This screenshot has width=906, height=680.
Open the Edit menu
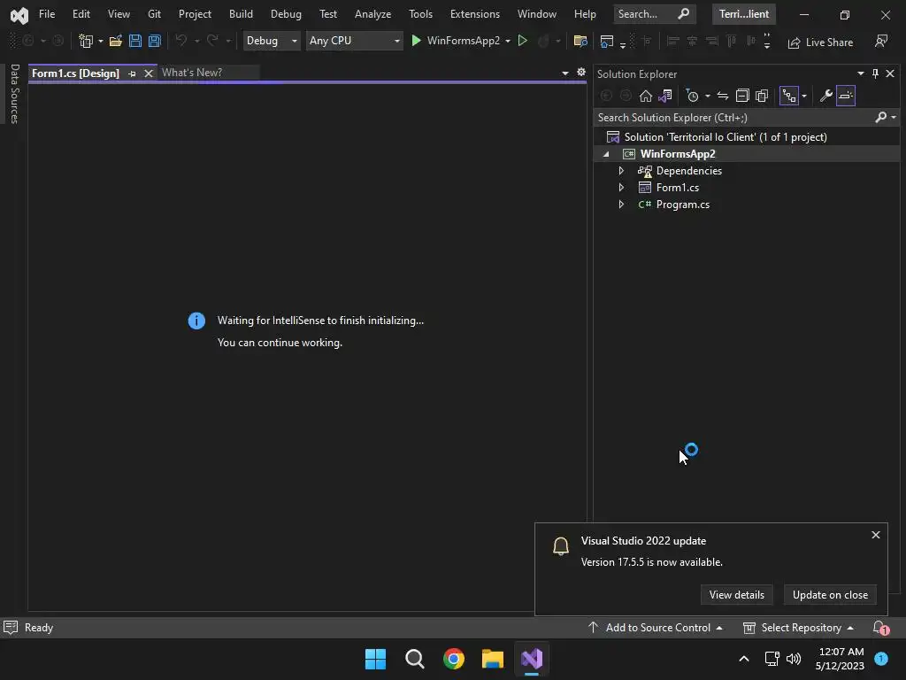coord(81,14)
